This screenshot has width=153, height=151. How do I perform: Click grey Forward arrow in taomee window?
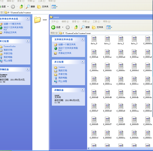pyautogui.click(x=13, y=7)
